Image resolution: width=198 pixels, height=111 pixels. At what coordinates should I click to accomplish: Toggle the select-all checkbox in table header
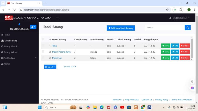[x=43, y=39]
